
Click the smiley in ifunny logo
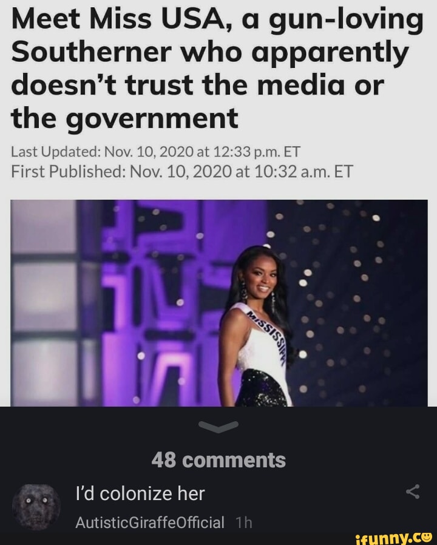pyautogui.click(x=425, y=537)
